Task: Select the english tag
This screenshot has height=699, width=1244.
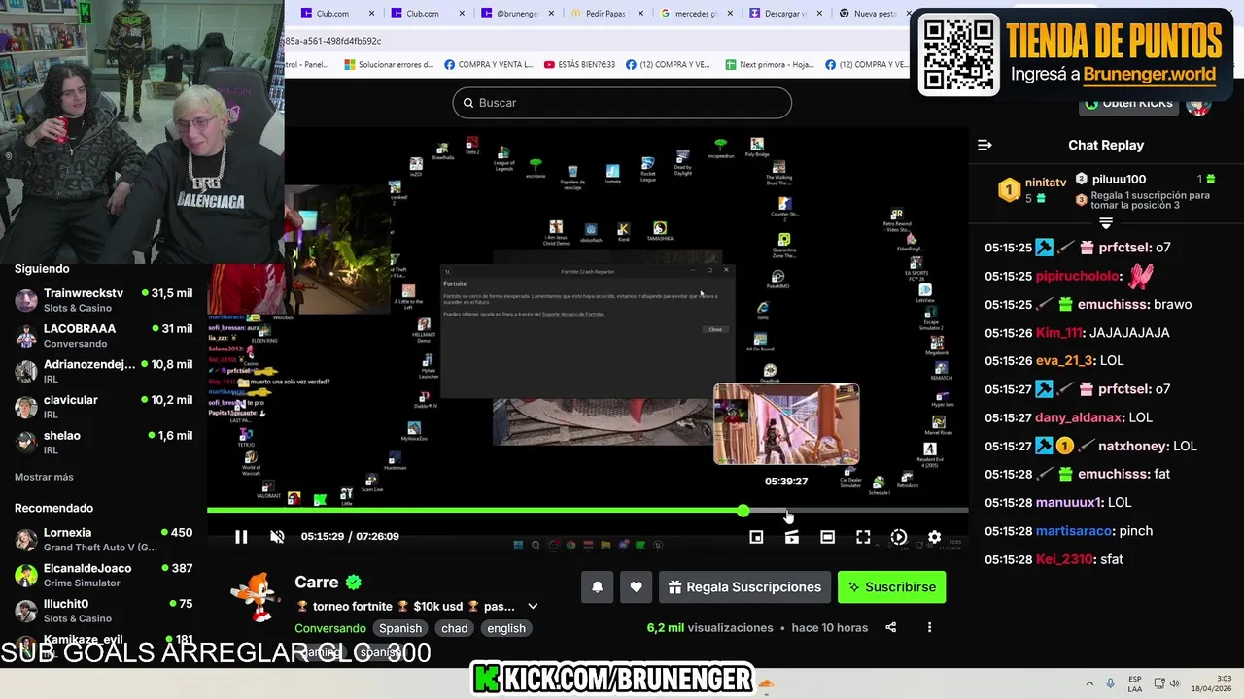Action: pos(506,628)
